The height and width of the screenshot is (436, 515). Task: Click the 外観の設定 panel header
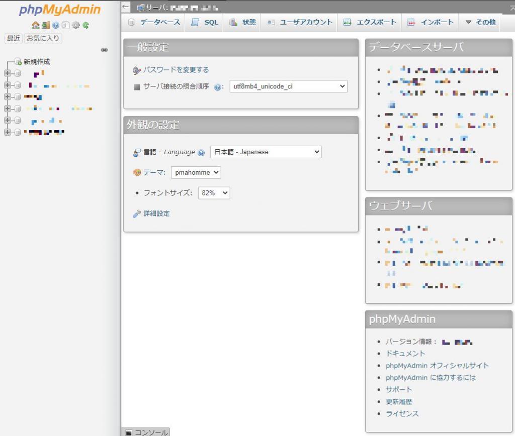[241, 125]
